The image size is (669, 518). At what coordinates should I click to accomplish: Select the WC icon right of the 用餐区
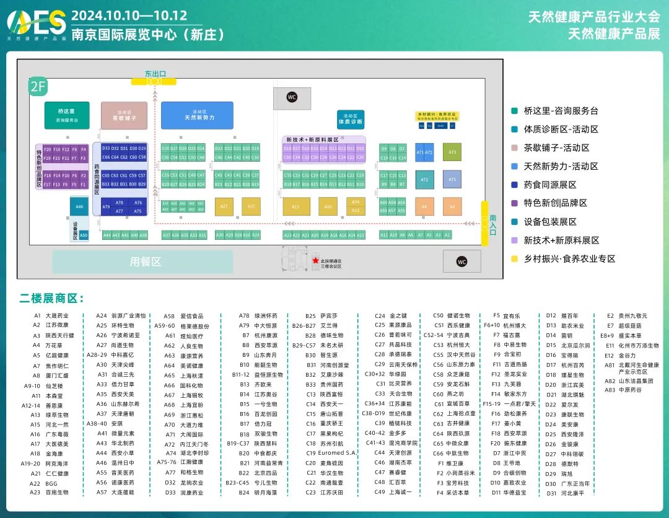[461, 261]
